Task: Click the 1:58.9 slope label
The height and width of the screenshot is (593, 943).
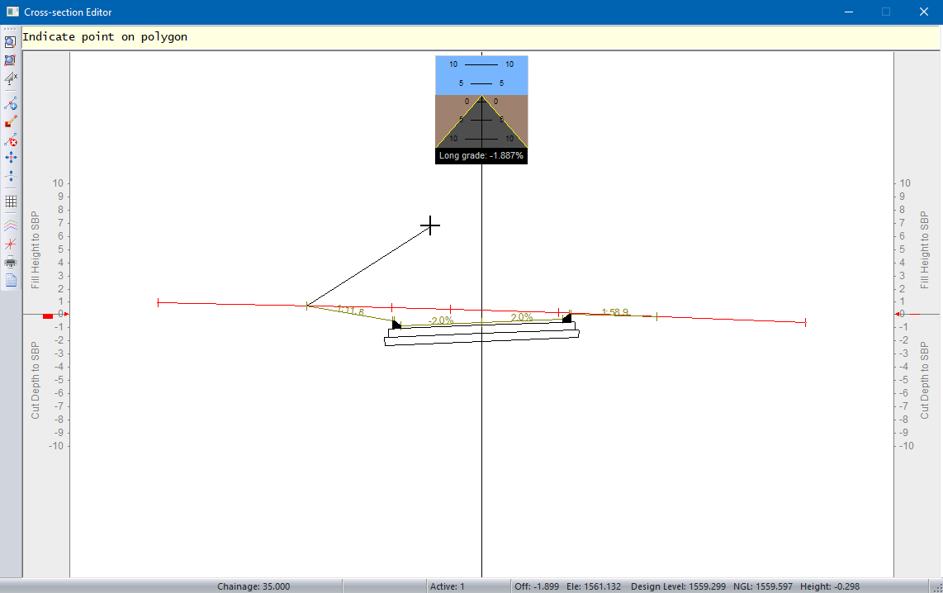Action: (x=615, y=312)
